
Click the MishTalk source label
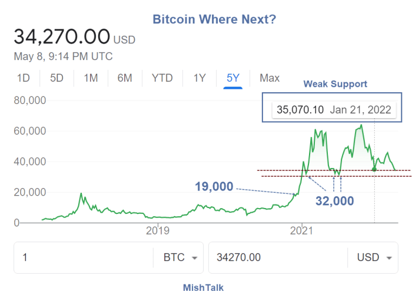click(x=203, y=288)
